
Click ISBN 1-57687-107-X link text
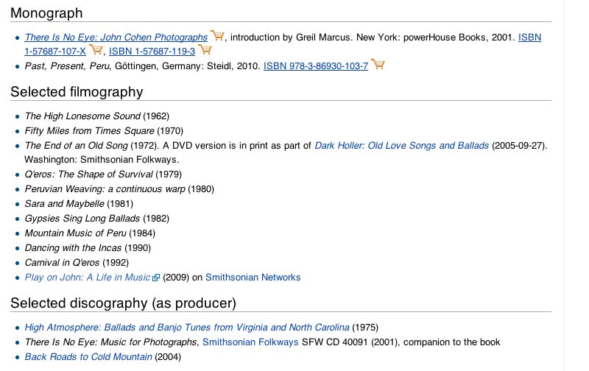(55, 51)
